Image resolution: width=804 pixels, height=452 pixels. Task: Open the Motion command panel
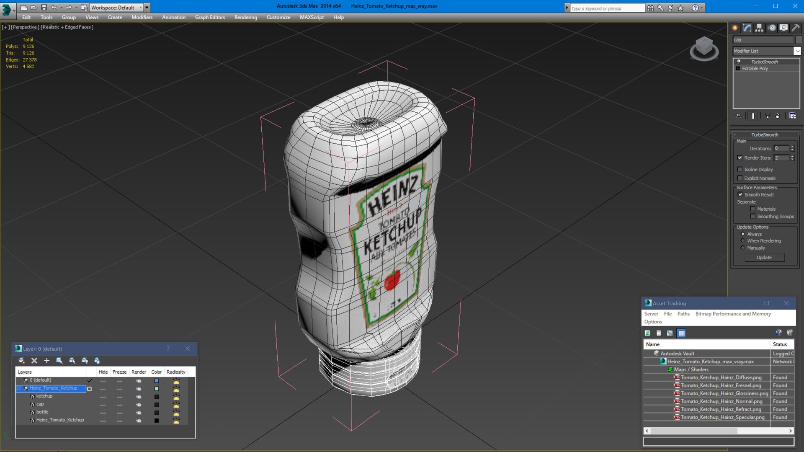772,28
